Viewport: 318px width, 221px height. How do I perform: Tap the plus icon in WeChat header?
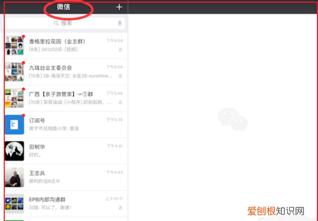[x=119, y=7]
